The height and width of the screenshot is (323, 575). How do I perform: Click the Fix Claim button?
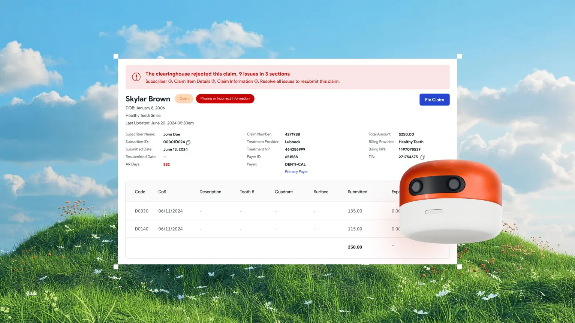(x=434, y=100)
